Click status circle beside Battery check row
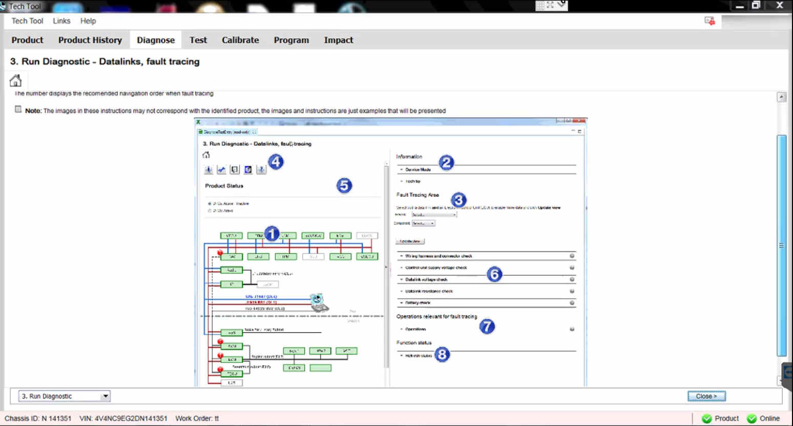 (x=572, y=303)
